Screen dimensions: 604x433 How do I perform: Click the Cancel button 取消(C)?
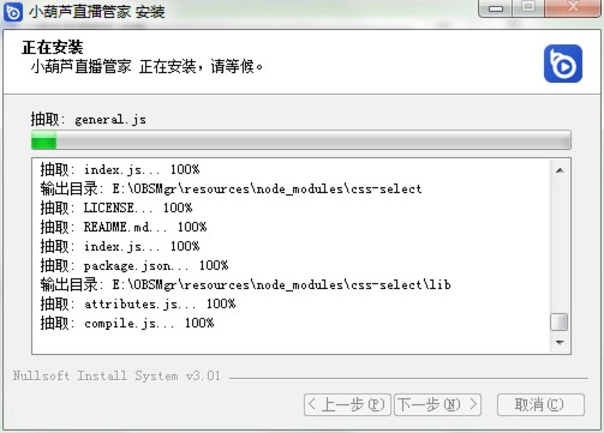click(x=540, y=405)
